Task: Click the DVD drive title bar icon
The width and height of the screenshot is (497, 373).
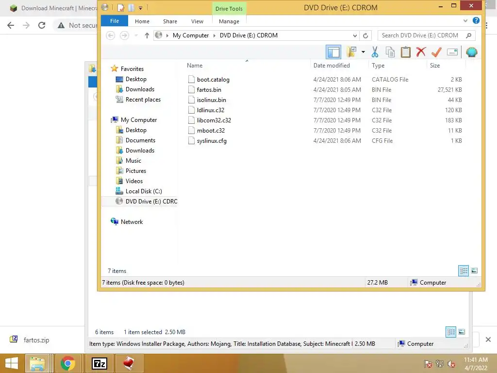Action: [105, 7]
